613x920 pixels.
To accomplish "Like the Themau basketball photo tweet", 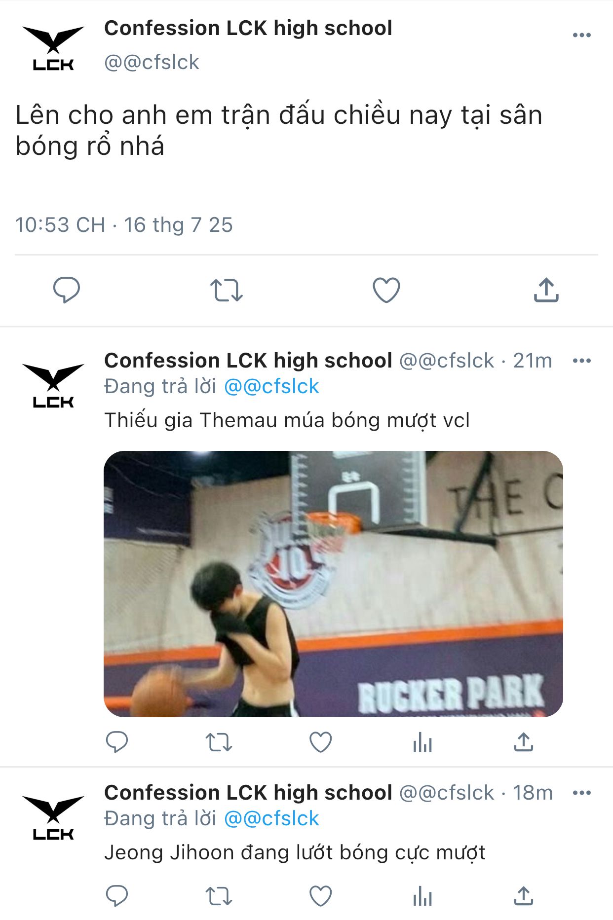I will click(320, 742).
